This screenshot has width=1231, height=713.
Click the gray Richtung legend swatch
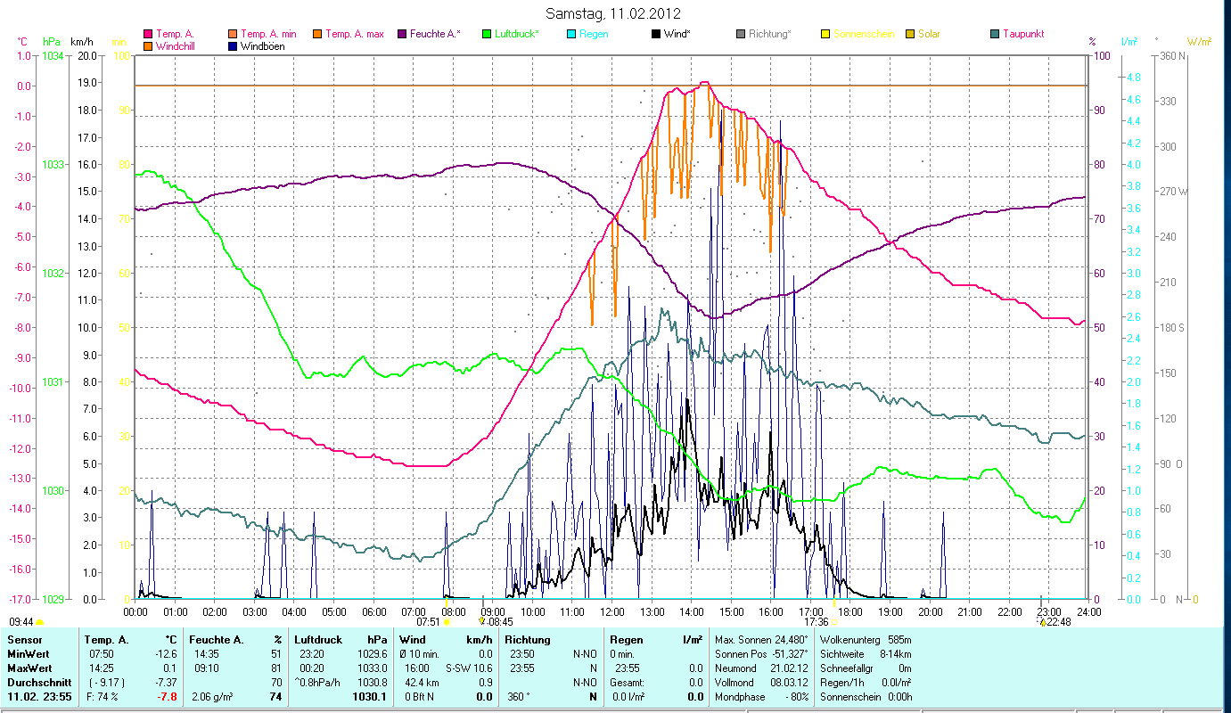tap(742, 35)
